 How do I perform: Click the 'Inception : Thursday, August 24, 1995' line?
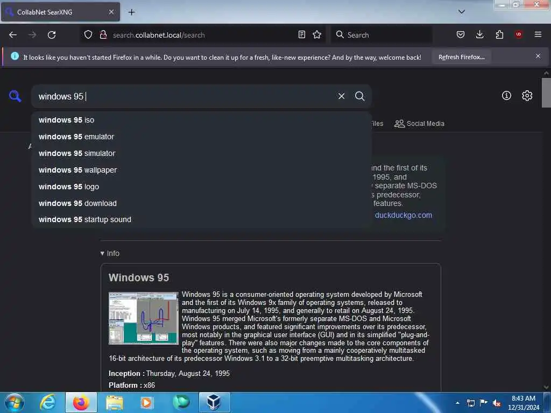(169, 374)
